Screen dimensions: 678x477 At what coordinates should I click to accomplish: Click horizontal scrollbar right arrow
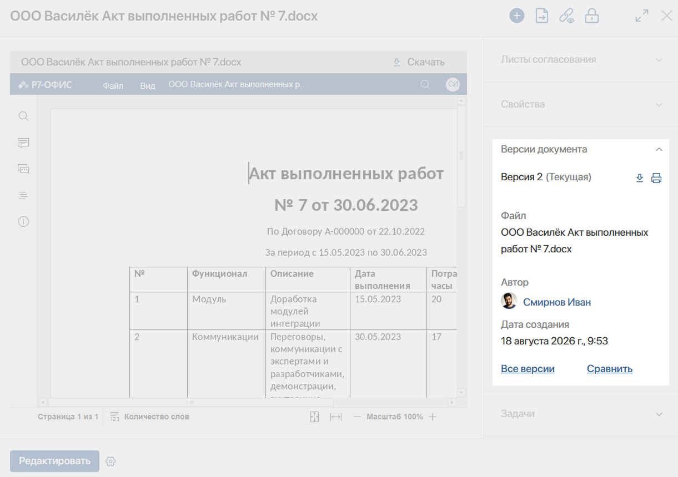click(x=451, y=402)
